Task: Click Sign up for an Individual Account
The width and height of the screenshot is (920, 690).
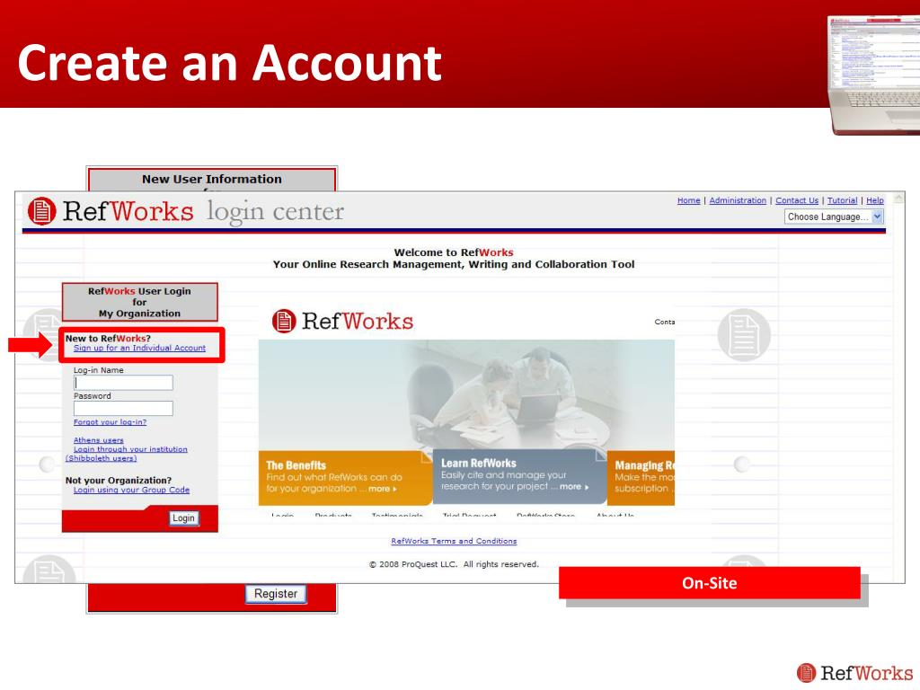Action: point(139,348)
